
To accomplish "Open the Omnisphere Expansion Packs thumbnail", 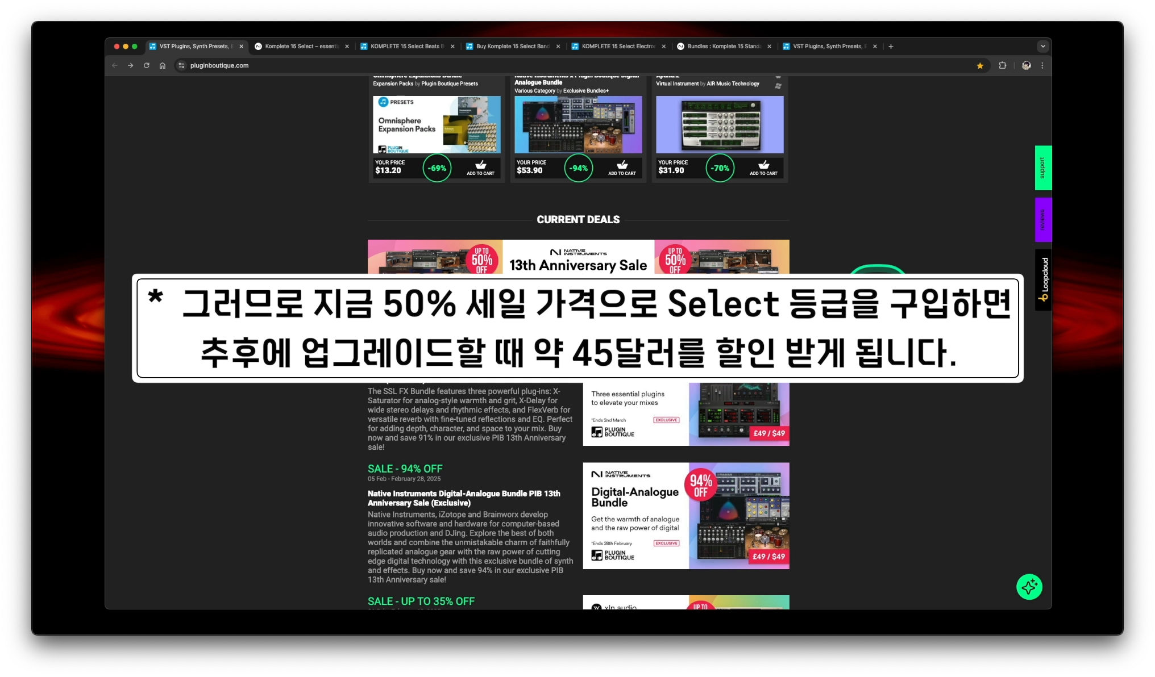I will click(437, 124).
